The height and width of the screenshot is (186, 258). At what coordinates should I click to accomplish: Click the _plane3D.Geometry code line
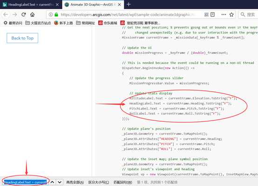(165, 134)
